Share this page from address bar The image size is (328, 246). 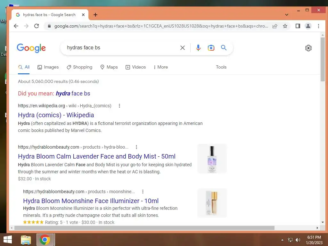tap(275, 26)
